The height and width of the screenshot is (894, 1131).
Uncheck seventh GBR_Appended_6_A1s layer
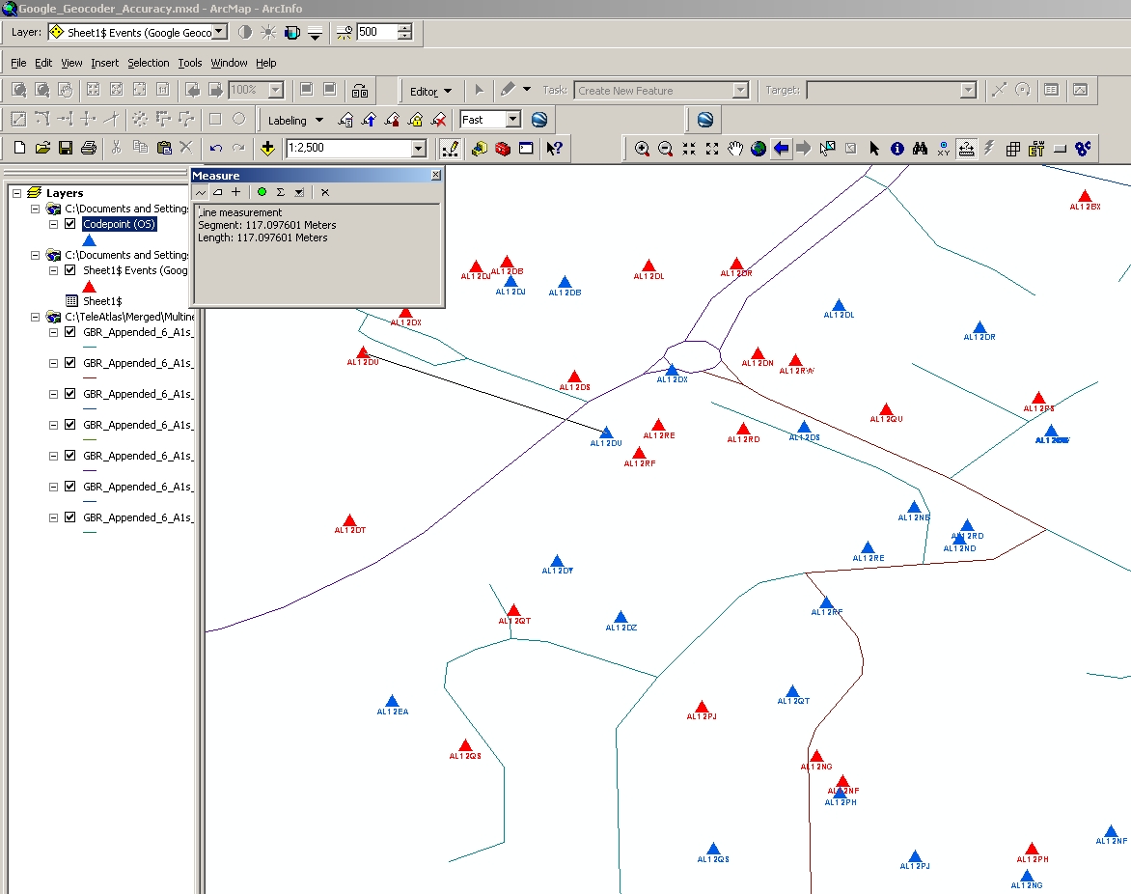70,517
